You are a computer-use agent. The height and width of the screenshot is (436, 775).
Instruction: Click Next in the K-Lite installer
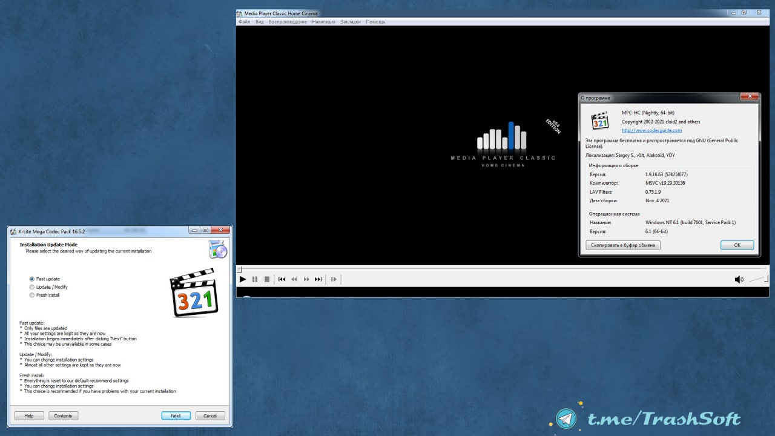176,416
